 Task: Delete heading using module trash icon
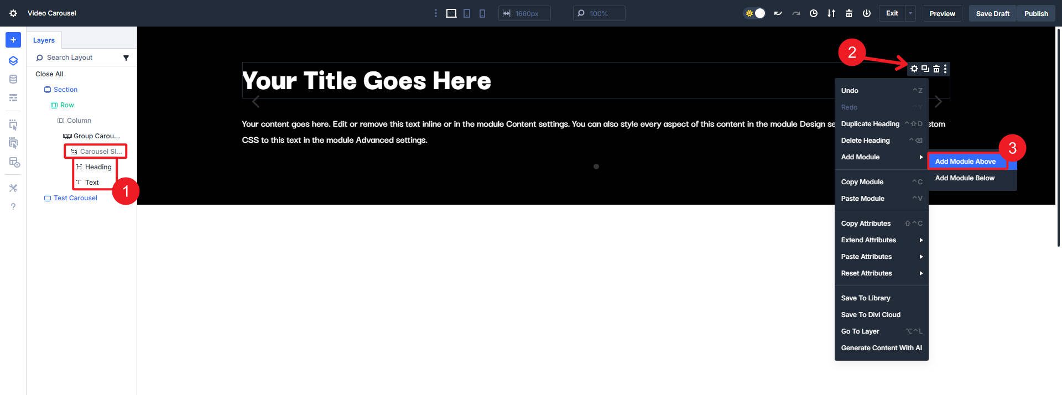[x=936, y=69]
